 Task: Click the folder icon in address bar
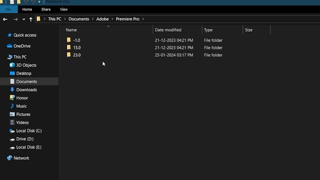(38, 19)
